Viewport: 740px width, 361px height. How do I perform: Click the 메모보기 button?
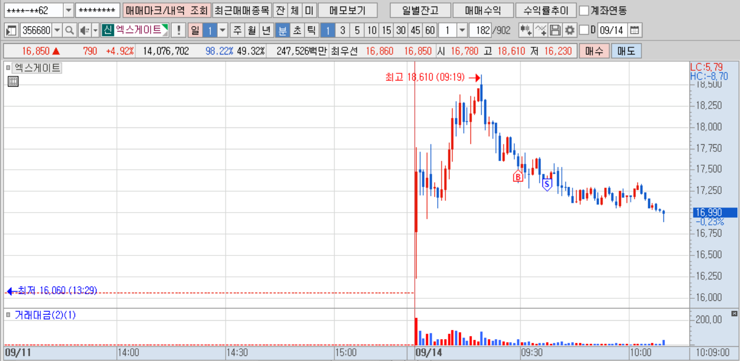[x=348, y=10]
